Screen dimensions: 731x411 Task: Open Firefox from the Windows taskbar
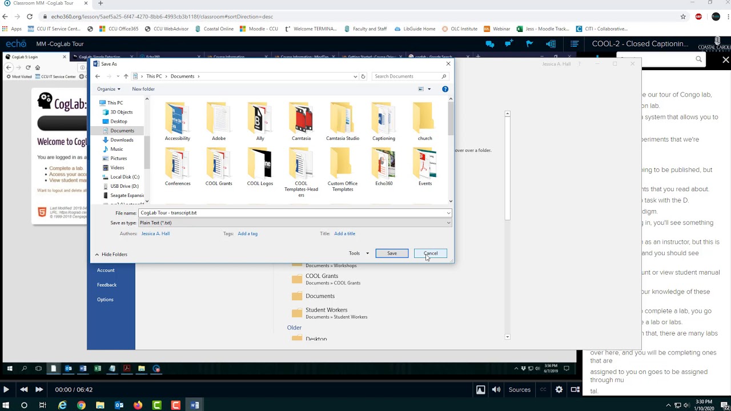pos(138,405)
